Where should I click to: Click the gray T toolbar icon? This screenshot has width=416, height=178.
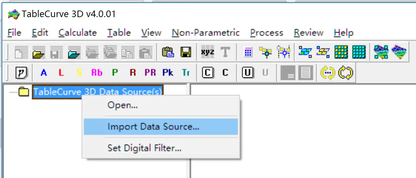225,52
